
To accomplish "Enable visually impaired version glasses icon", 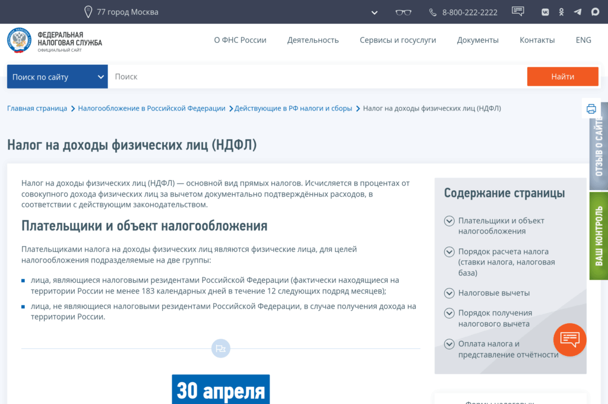I will click(x=403, y=12).
